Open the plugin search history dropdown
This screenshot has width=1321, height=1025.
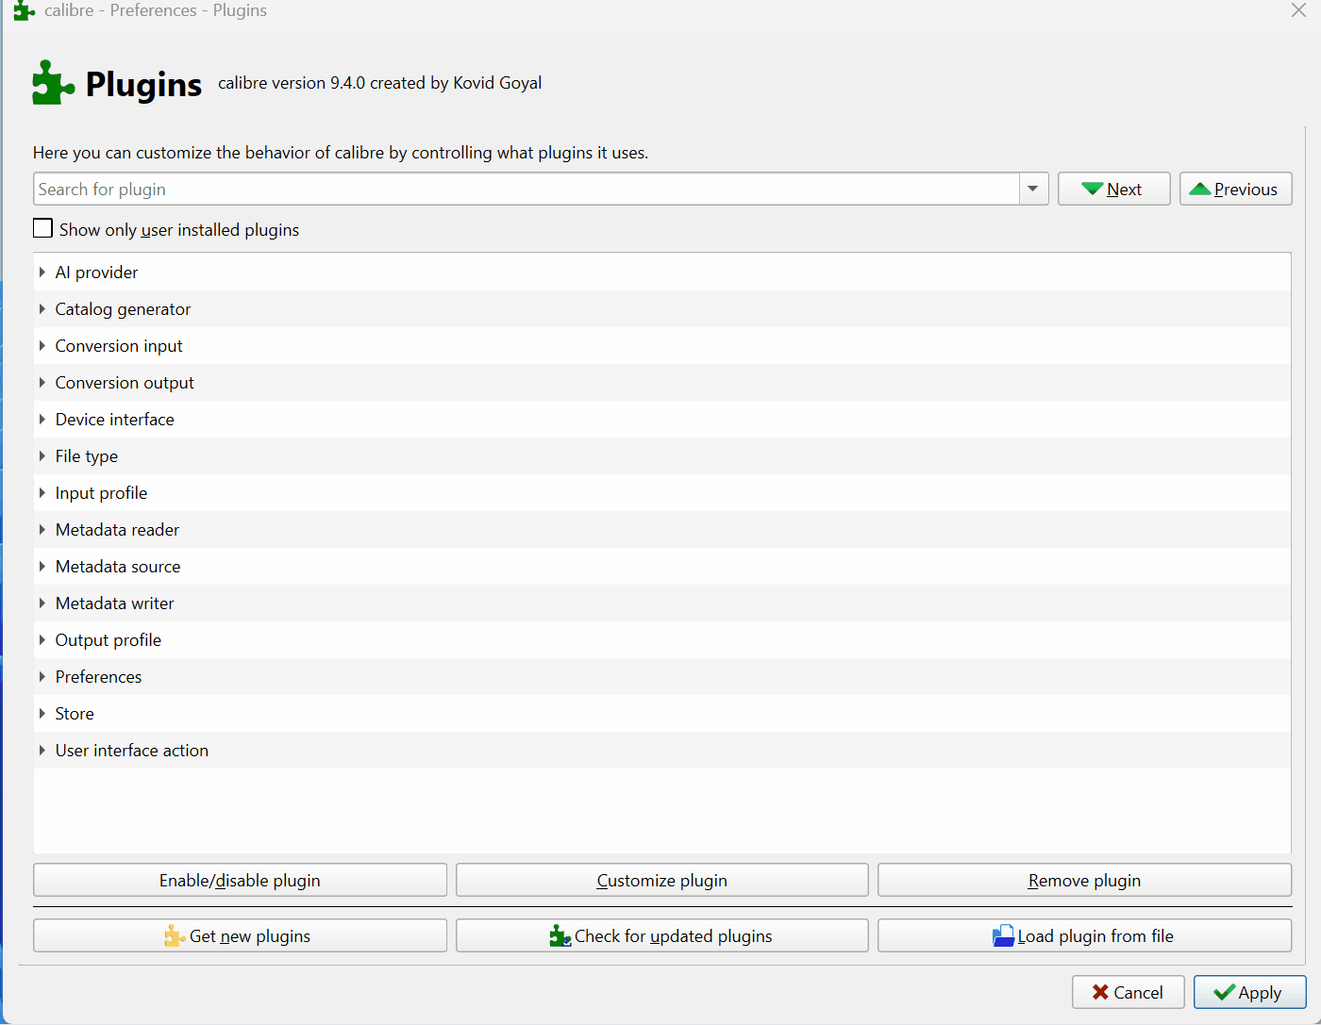pos(1033,189)
